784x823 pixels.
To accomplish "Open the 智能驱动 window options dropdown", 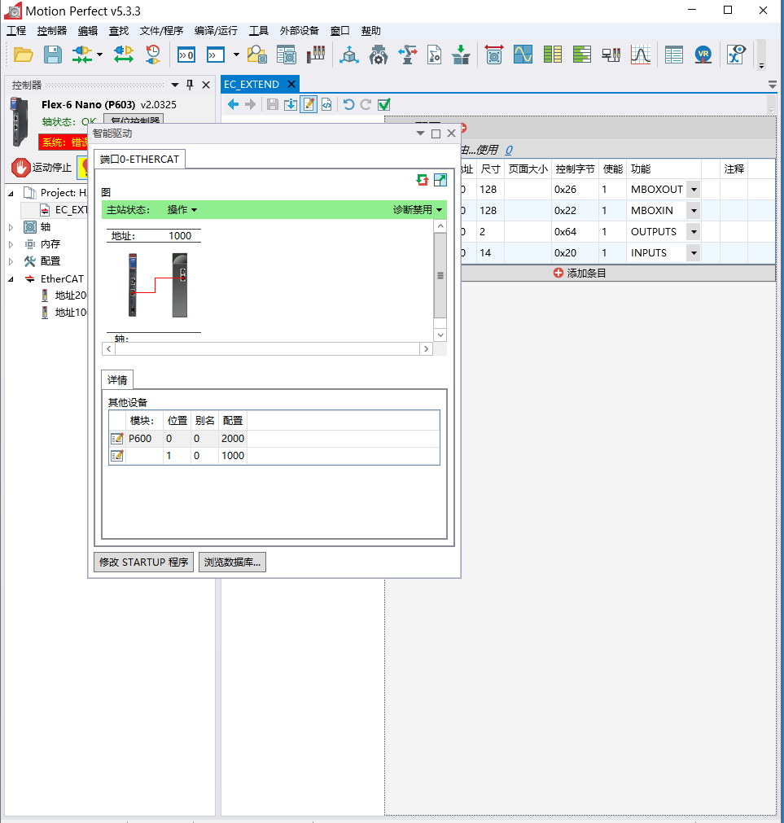I will 420,134.
